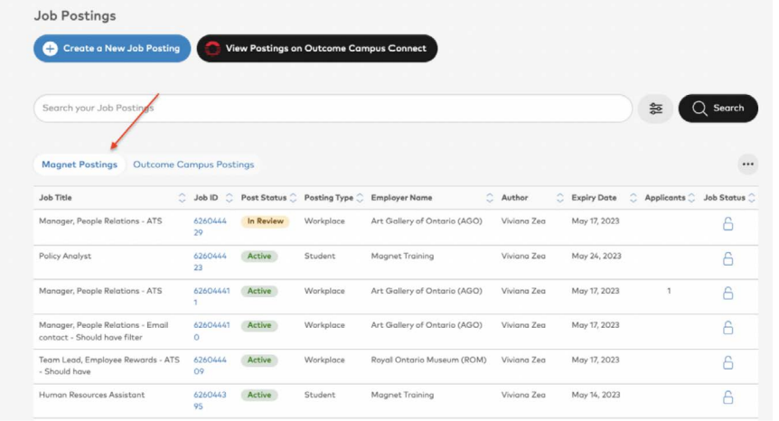Click the filter sliders icon beside search
The width and height of the screenshot is (779, 421).
coord(655,108)
